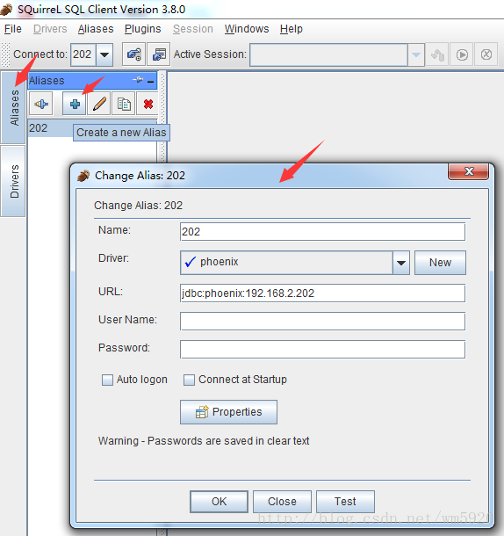Pin the Aliases panel
504x536 pixels.
(x=138, y=80)
